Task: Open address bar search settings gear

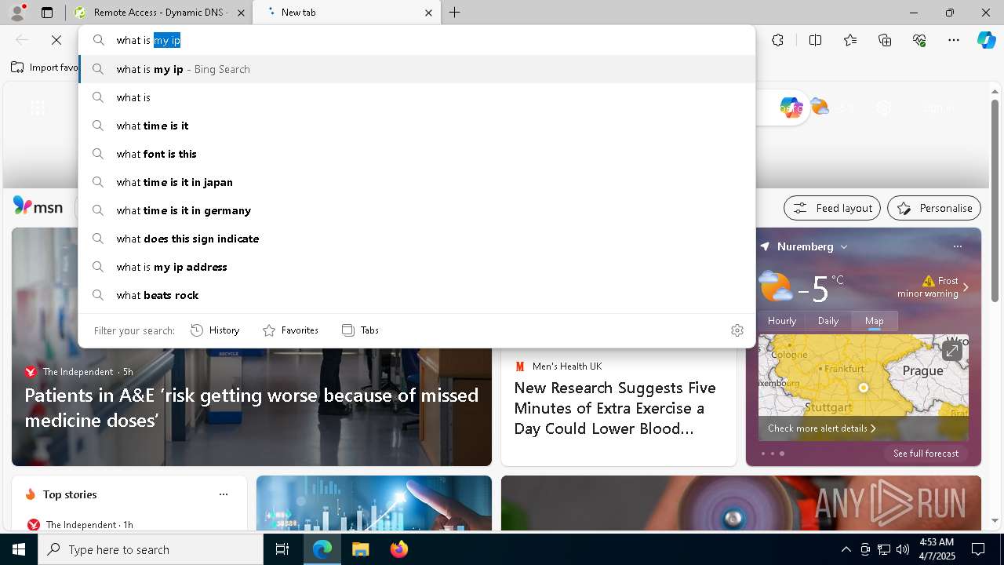Action: tap(737, 330)
